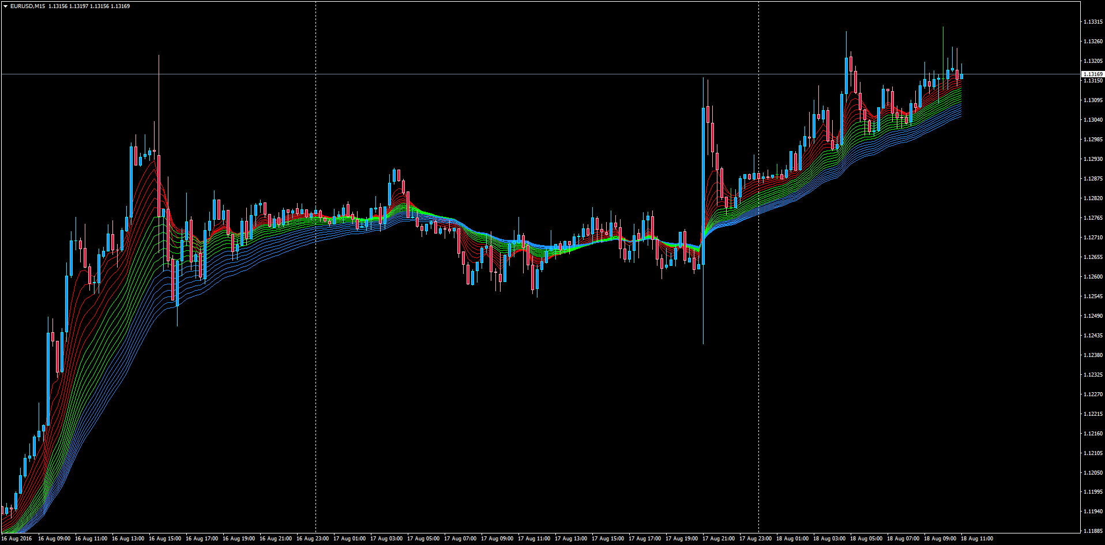Image resolution: width=1105 pixels, height=545 pixels.
Task: Click the 17 Aug 07:00 time label
Action: (x=460, y=539)
